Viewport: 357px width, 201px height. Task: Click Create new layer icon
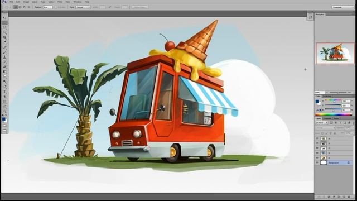(x=344, y=197)
